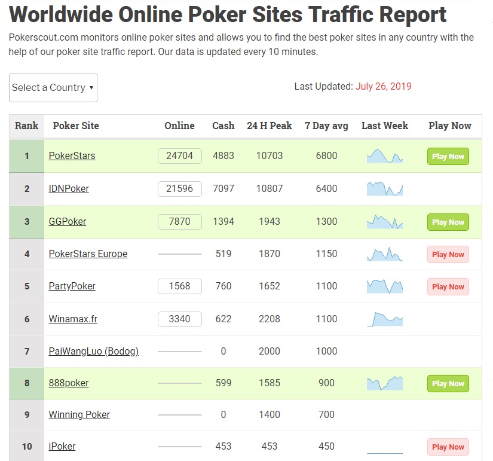
Task: Open the PokerStars site link
Action: [72, 156]
